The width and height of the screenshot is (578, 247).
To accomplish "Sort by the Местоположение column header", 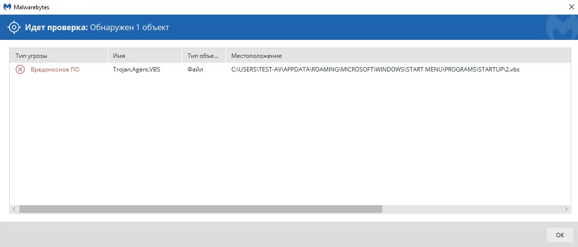I will coord(398,55).
